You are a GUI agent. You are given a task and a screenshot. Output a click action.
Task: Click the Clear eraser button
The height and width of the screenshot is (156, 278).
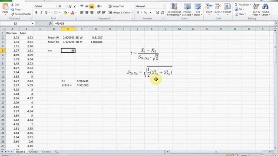pos(240,14)
